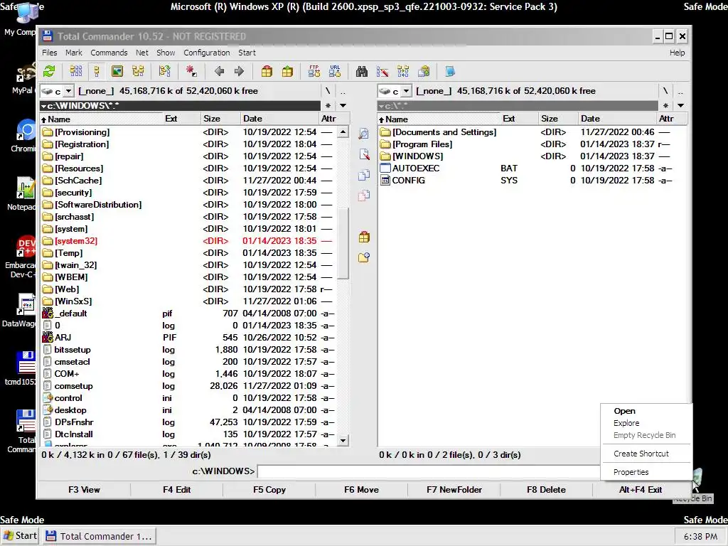
Task: Go forward with the right arrow icon
Action: (x=239, y=72)
